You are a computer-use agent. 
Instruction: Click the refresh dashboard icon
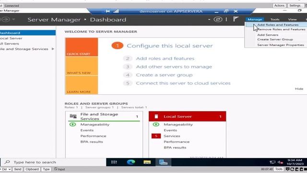pyautogui.click(x=218, y=19)
